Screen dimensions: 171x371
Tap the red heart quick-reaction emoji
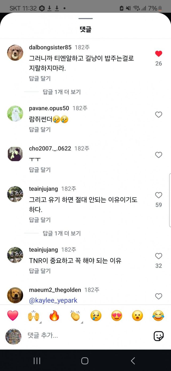point(13,316)
